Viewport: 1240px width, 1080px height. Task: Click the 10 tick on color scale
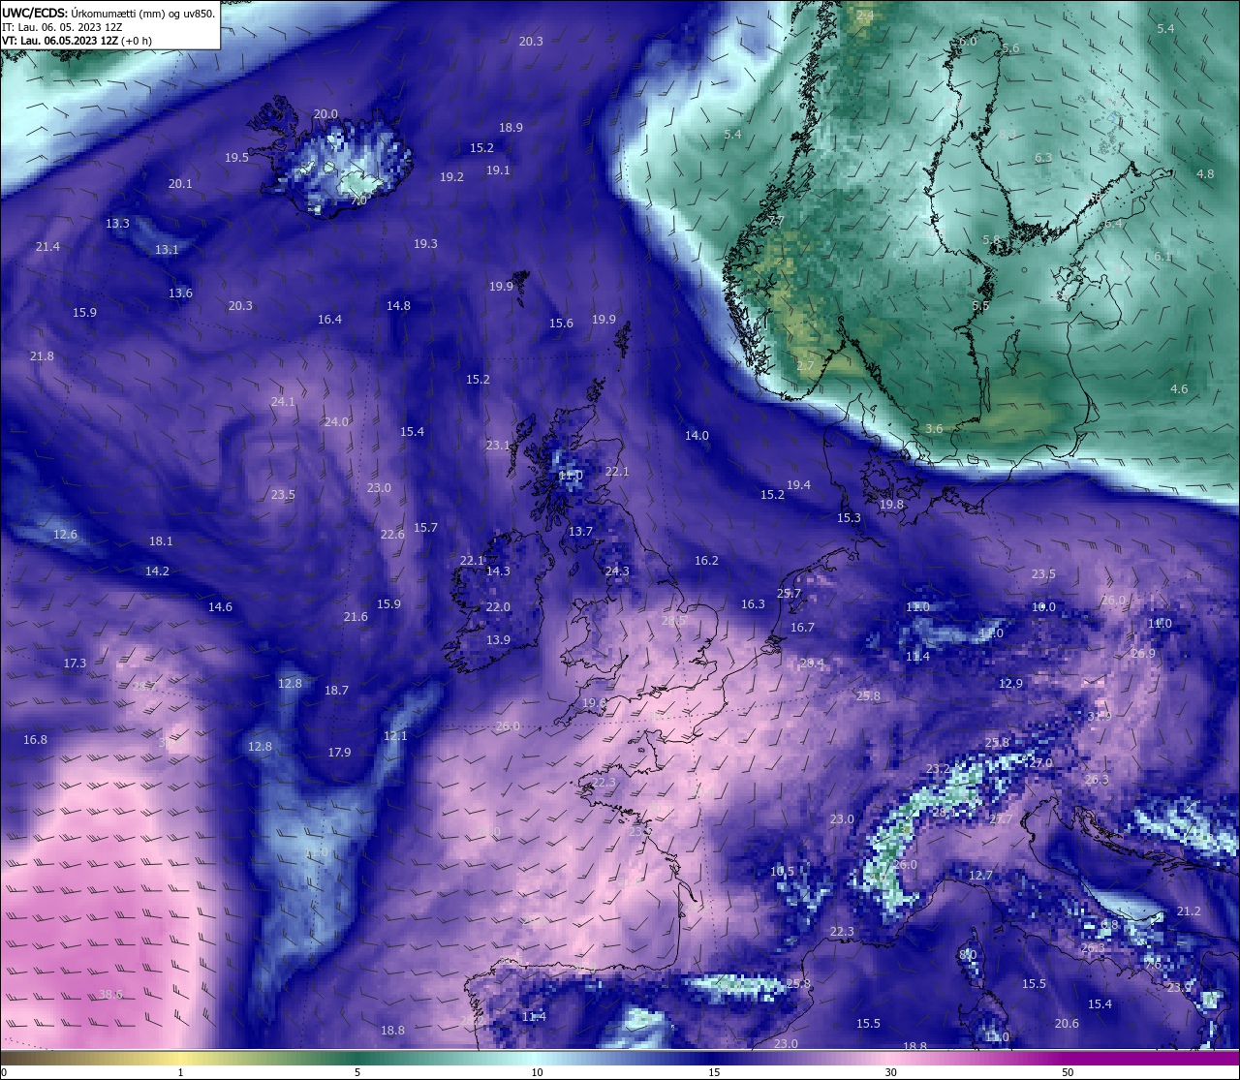[537, 1072]
